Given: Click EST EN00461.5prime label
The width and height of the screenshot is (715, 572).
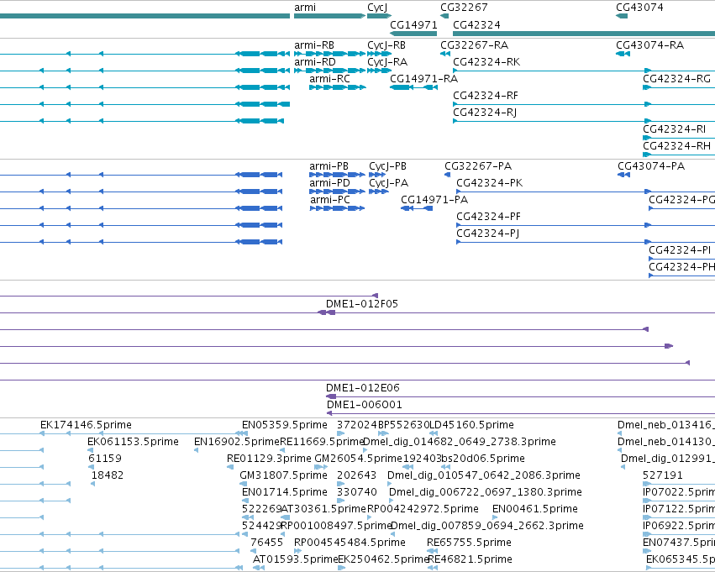Looking at the screenshot, I should [x=535, y=510].
